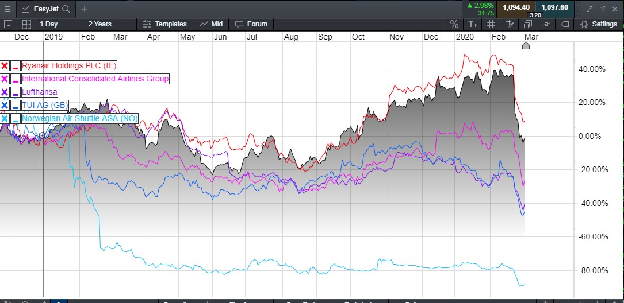Remove International Consolidated Airlines comparison X
Viewport: 624px width, 303px height.
(5, 79)
